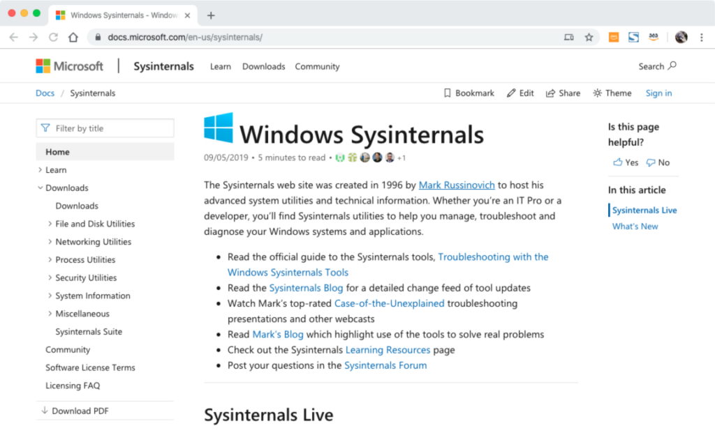Open a new browser tab
The height and width of the screenshot is (435, 715).
click(x=211, y=15)
